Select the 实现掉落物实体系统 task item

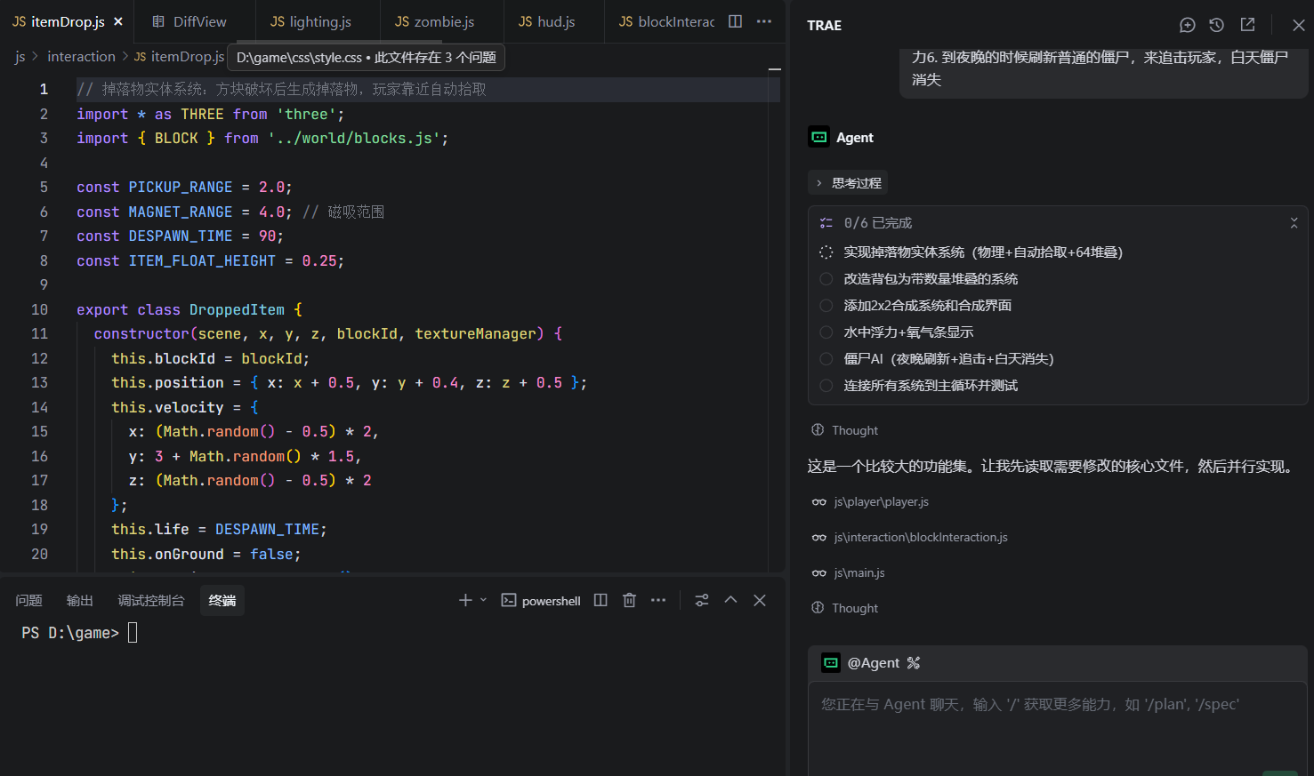(983, 252)
